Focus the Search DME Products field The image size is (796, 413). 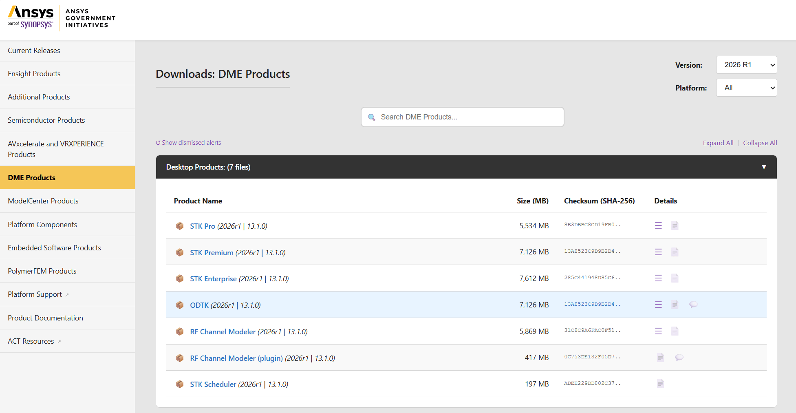(x=463, y=117)
